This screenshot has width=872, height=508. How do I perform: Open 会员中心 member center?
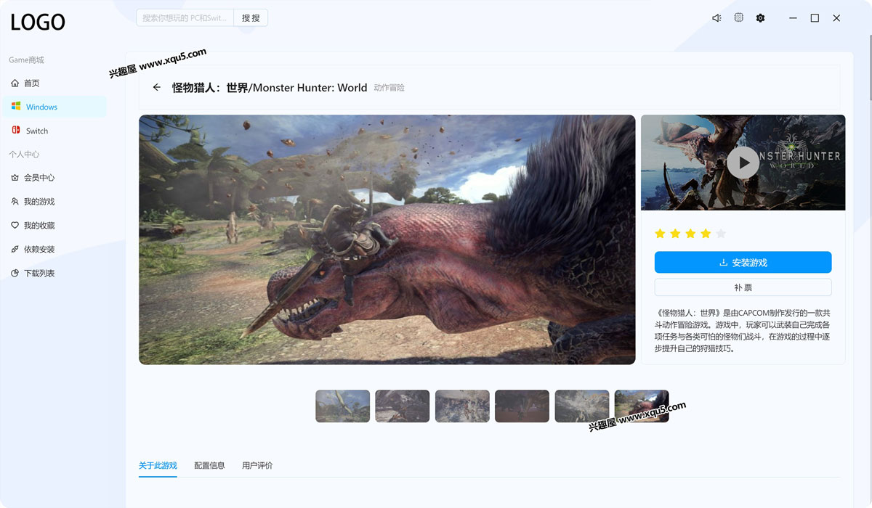click(54, 178)
